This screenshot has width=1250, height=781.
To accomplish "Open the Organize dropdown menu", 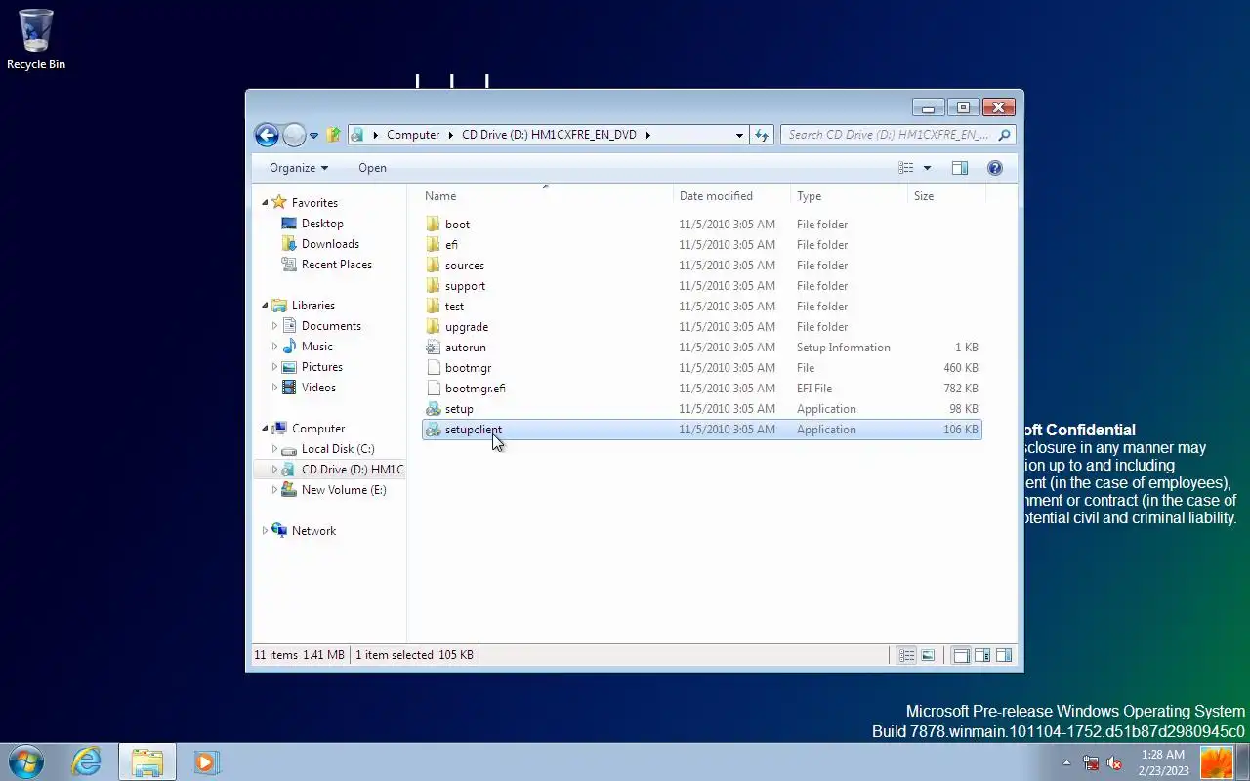I will click(x=299, y=168).
